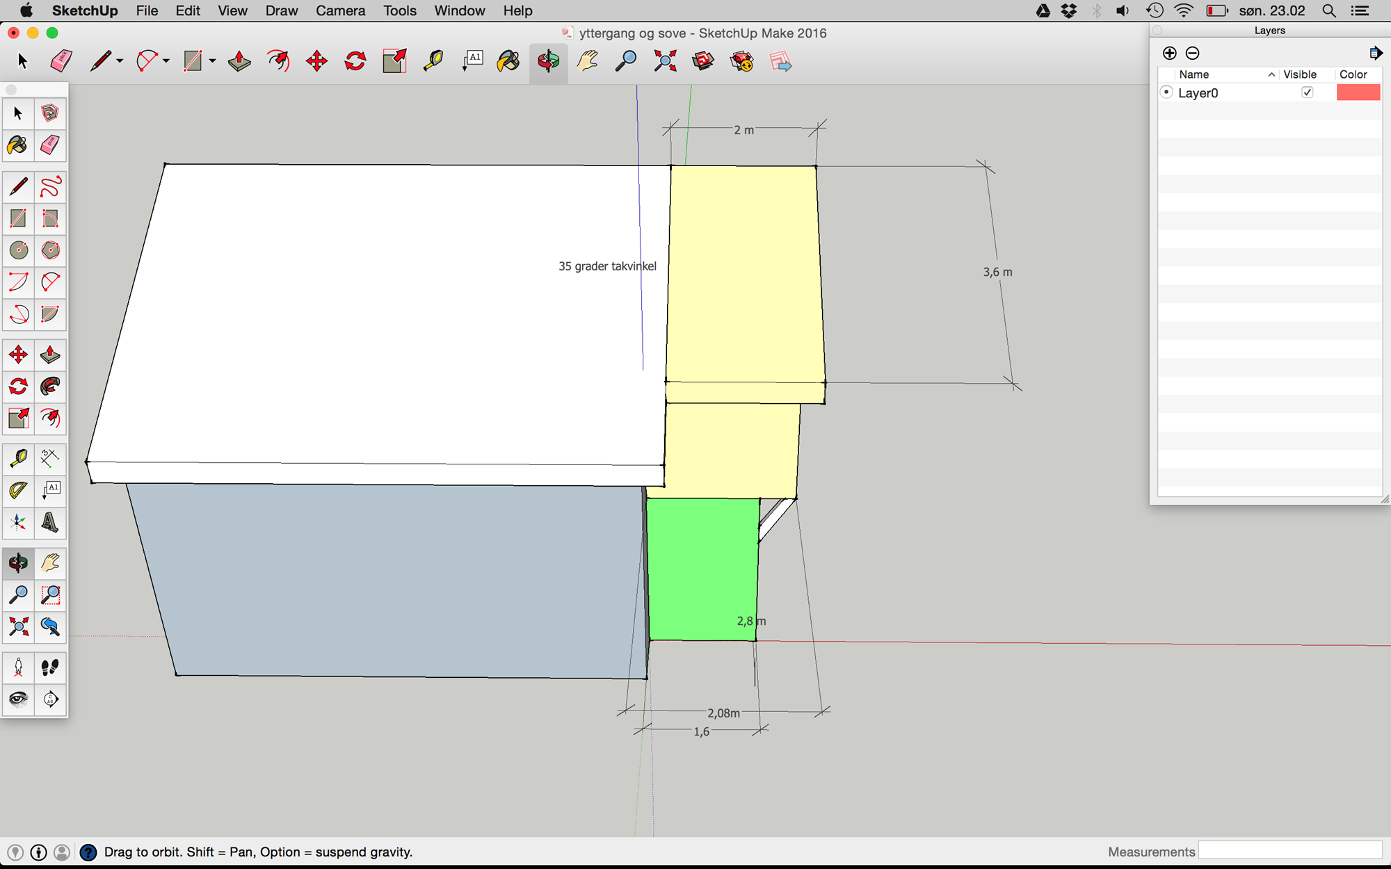Select the Walk tool footprints icon

(50, 667)
